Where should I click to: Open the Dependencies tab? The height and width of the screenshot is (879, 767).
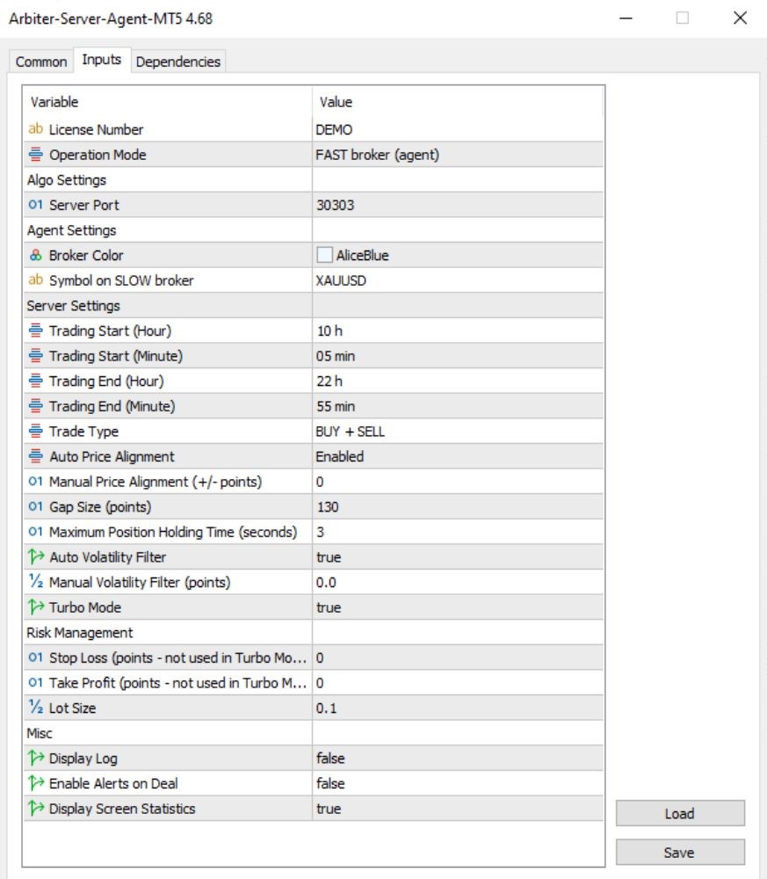(x=178, y=62)
